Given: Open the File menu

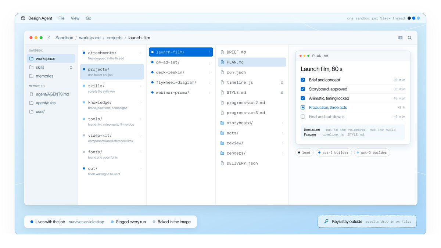Looking at the screenshot, I should click(x=61, y=18).
